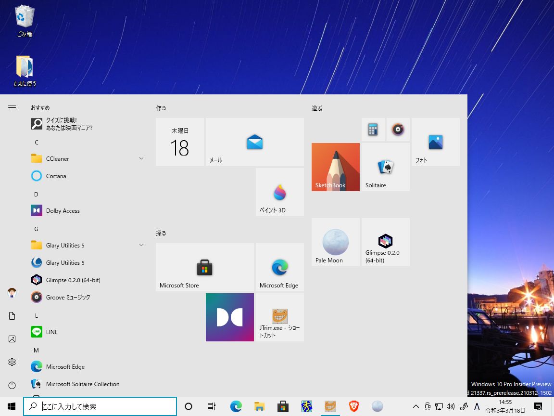
Task: Launch the Pale Moon browser tile
Action: 335,242
